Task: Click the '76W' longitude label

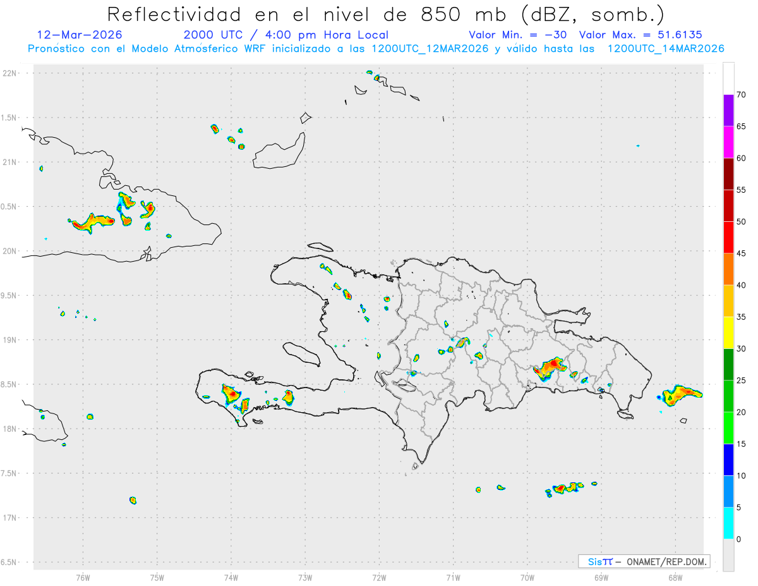Action: point(83,577)
